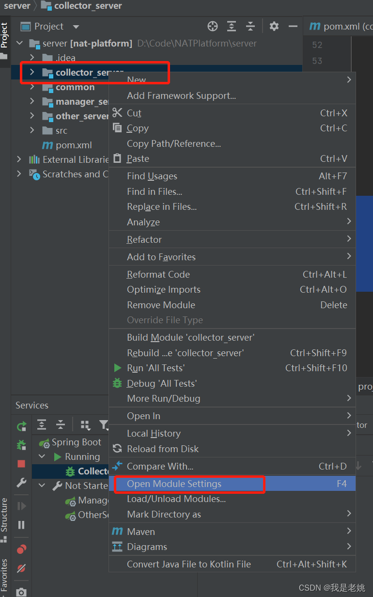The height and width of the screenshot is (597, 373).
Task: Collapse the server [nat-platform] root node
Action: click(19, 43)
